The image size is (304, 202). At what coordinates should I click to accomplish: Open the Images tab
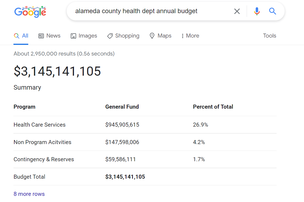point(84,36)
